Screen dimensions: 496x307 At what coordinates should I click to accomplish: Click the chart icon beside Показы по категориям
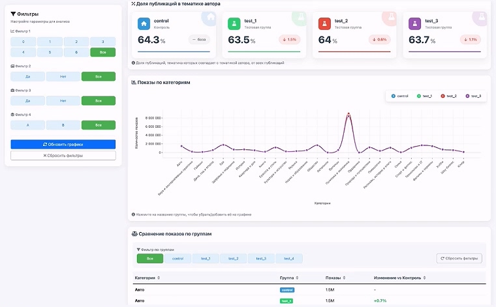[134, 82]
